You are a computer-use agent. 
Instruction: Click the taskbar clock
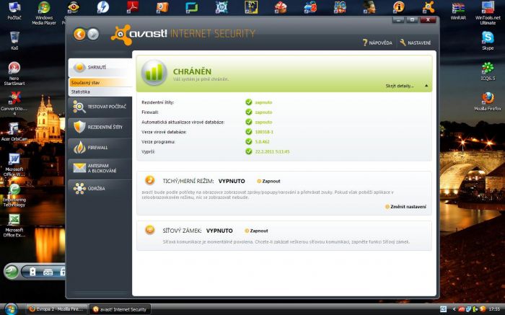click(494, 309)
